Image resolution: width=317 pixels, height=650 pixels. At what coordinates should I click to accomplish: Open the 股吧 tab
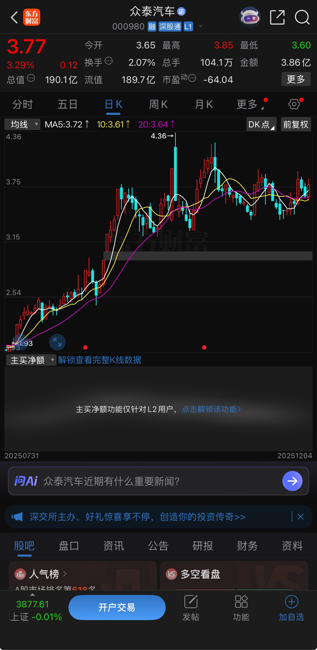[x=24, y=546]
